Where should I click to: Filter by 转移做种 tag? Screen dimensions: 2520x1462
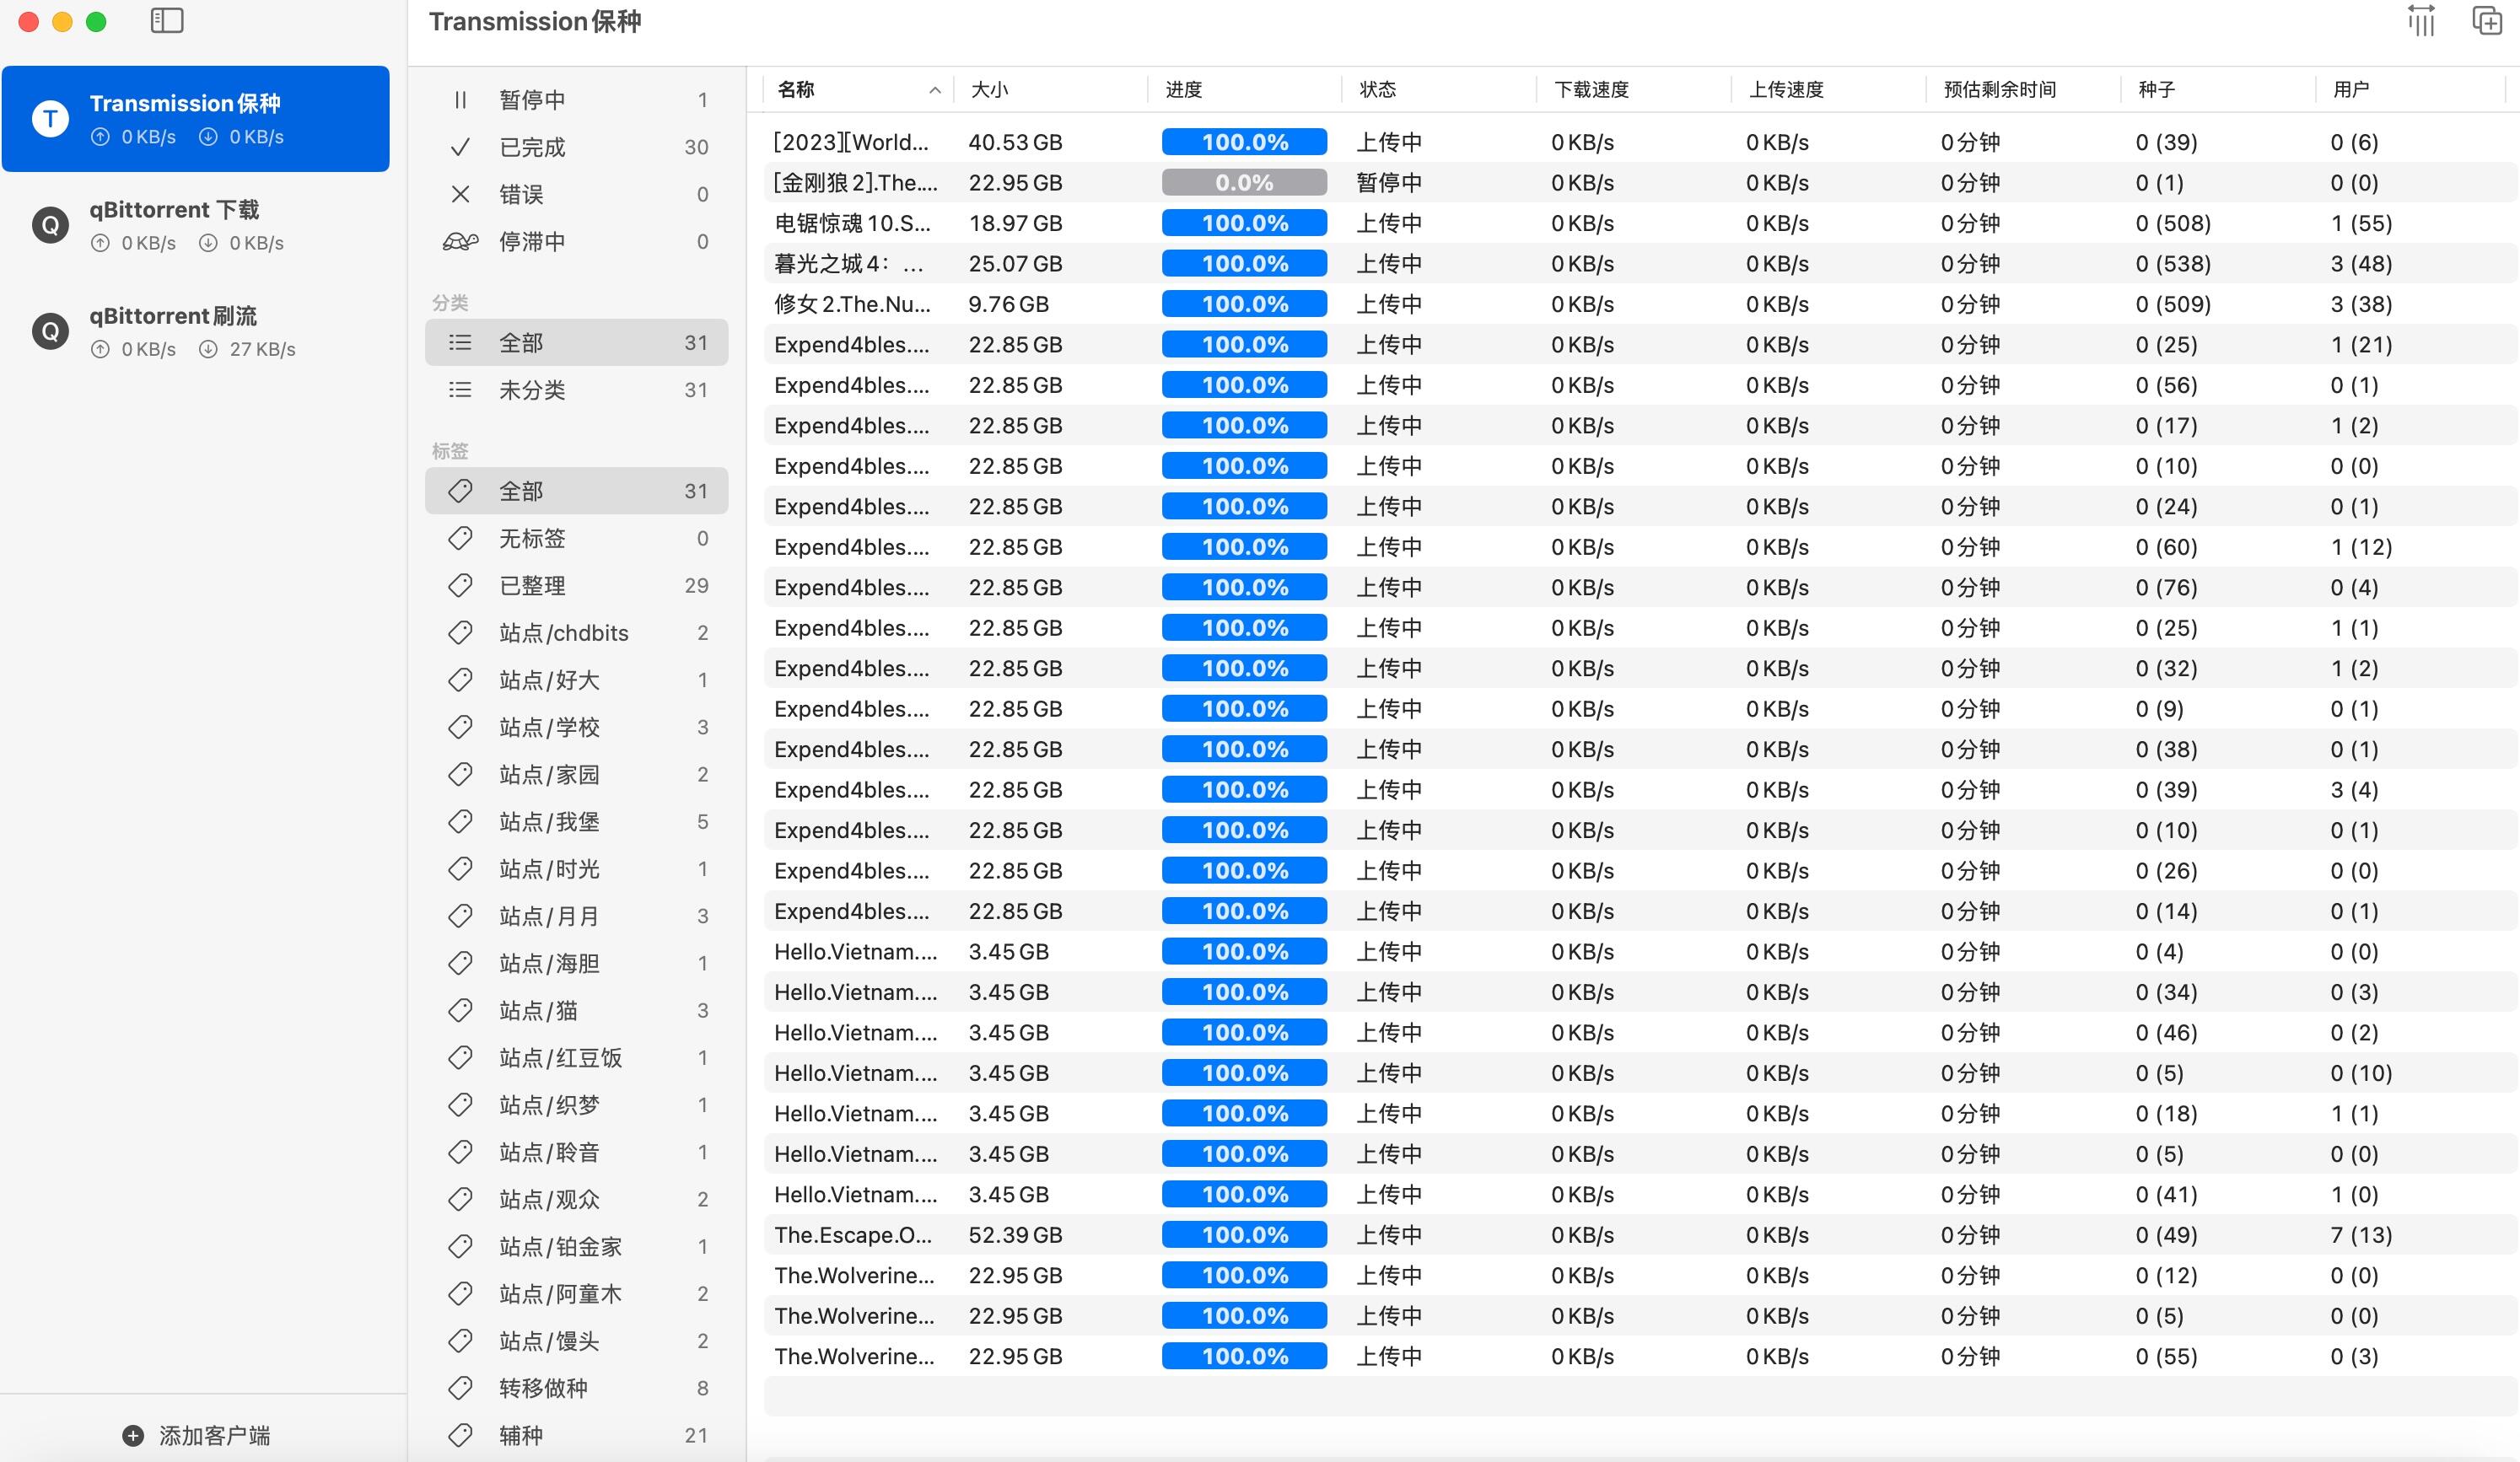[577, 1388]
